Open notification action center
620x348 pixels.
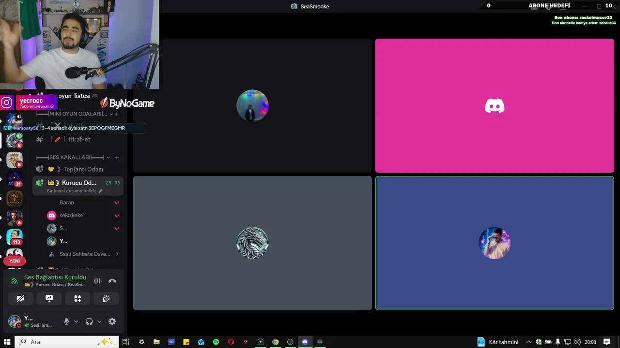click(607, 342)
